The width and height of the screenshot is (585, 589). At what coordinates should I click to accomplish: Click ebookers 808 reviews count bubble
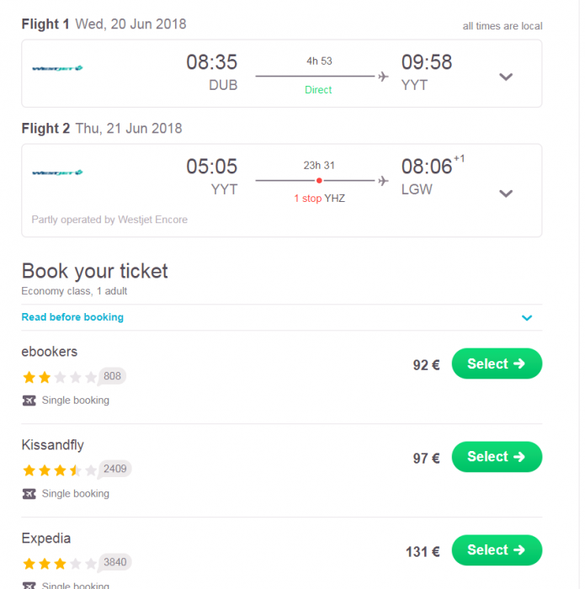click(x=112, y=376)
